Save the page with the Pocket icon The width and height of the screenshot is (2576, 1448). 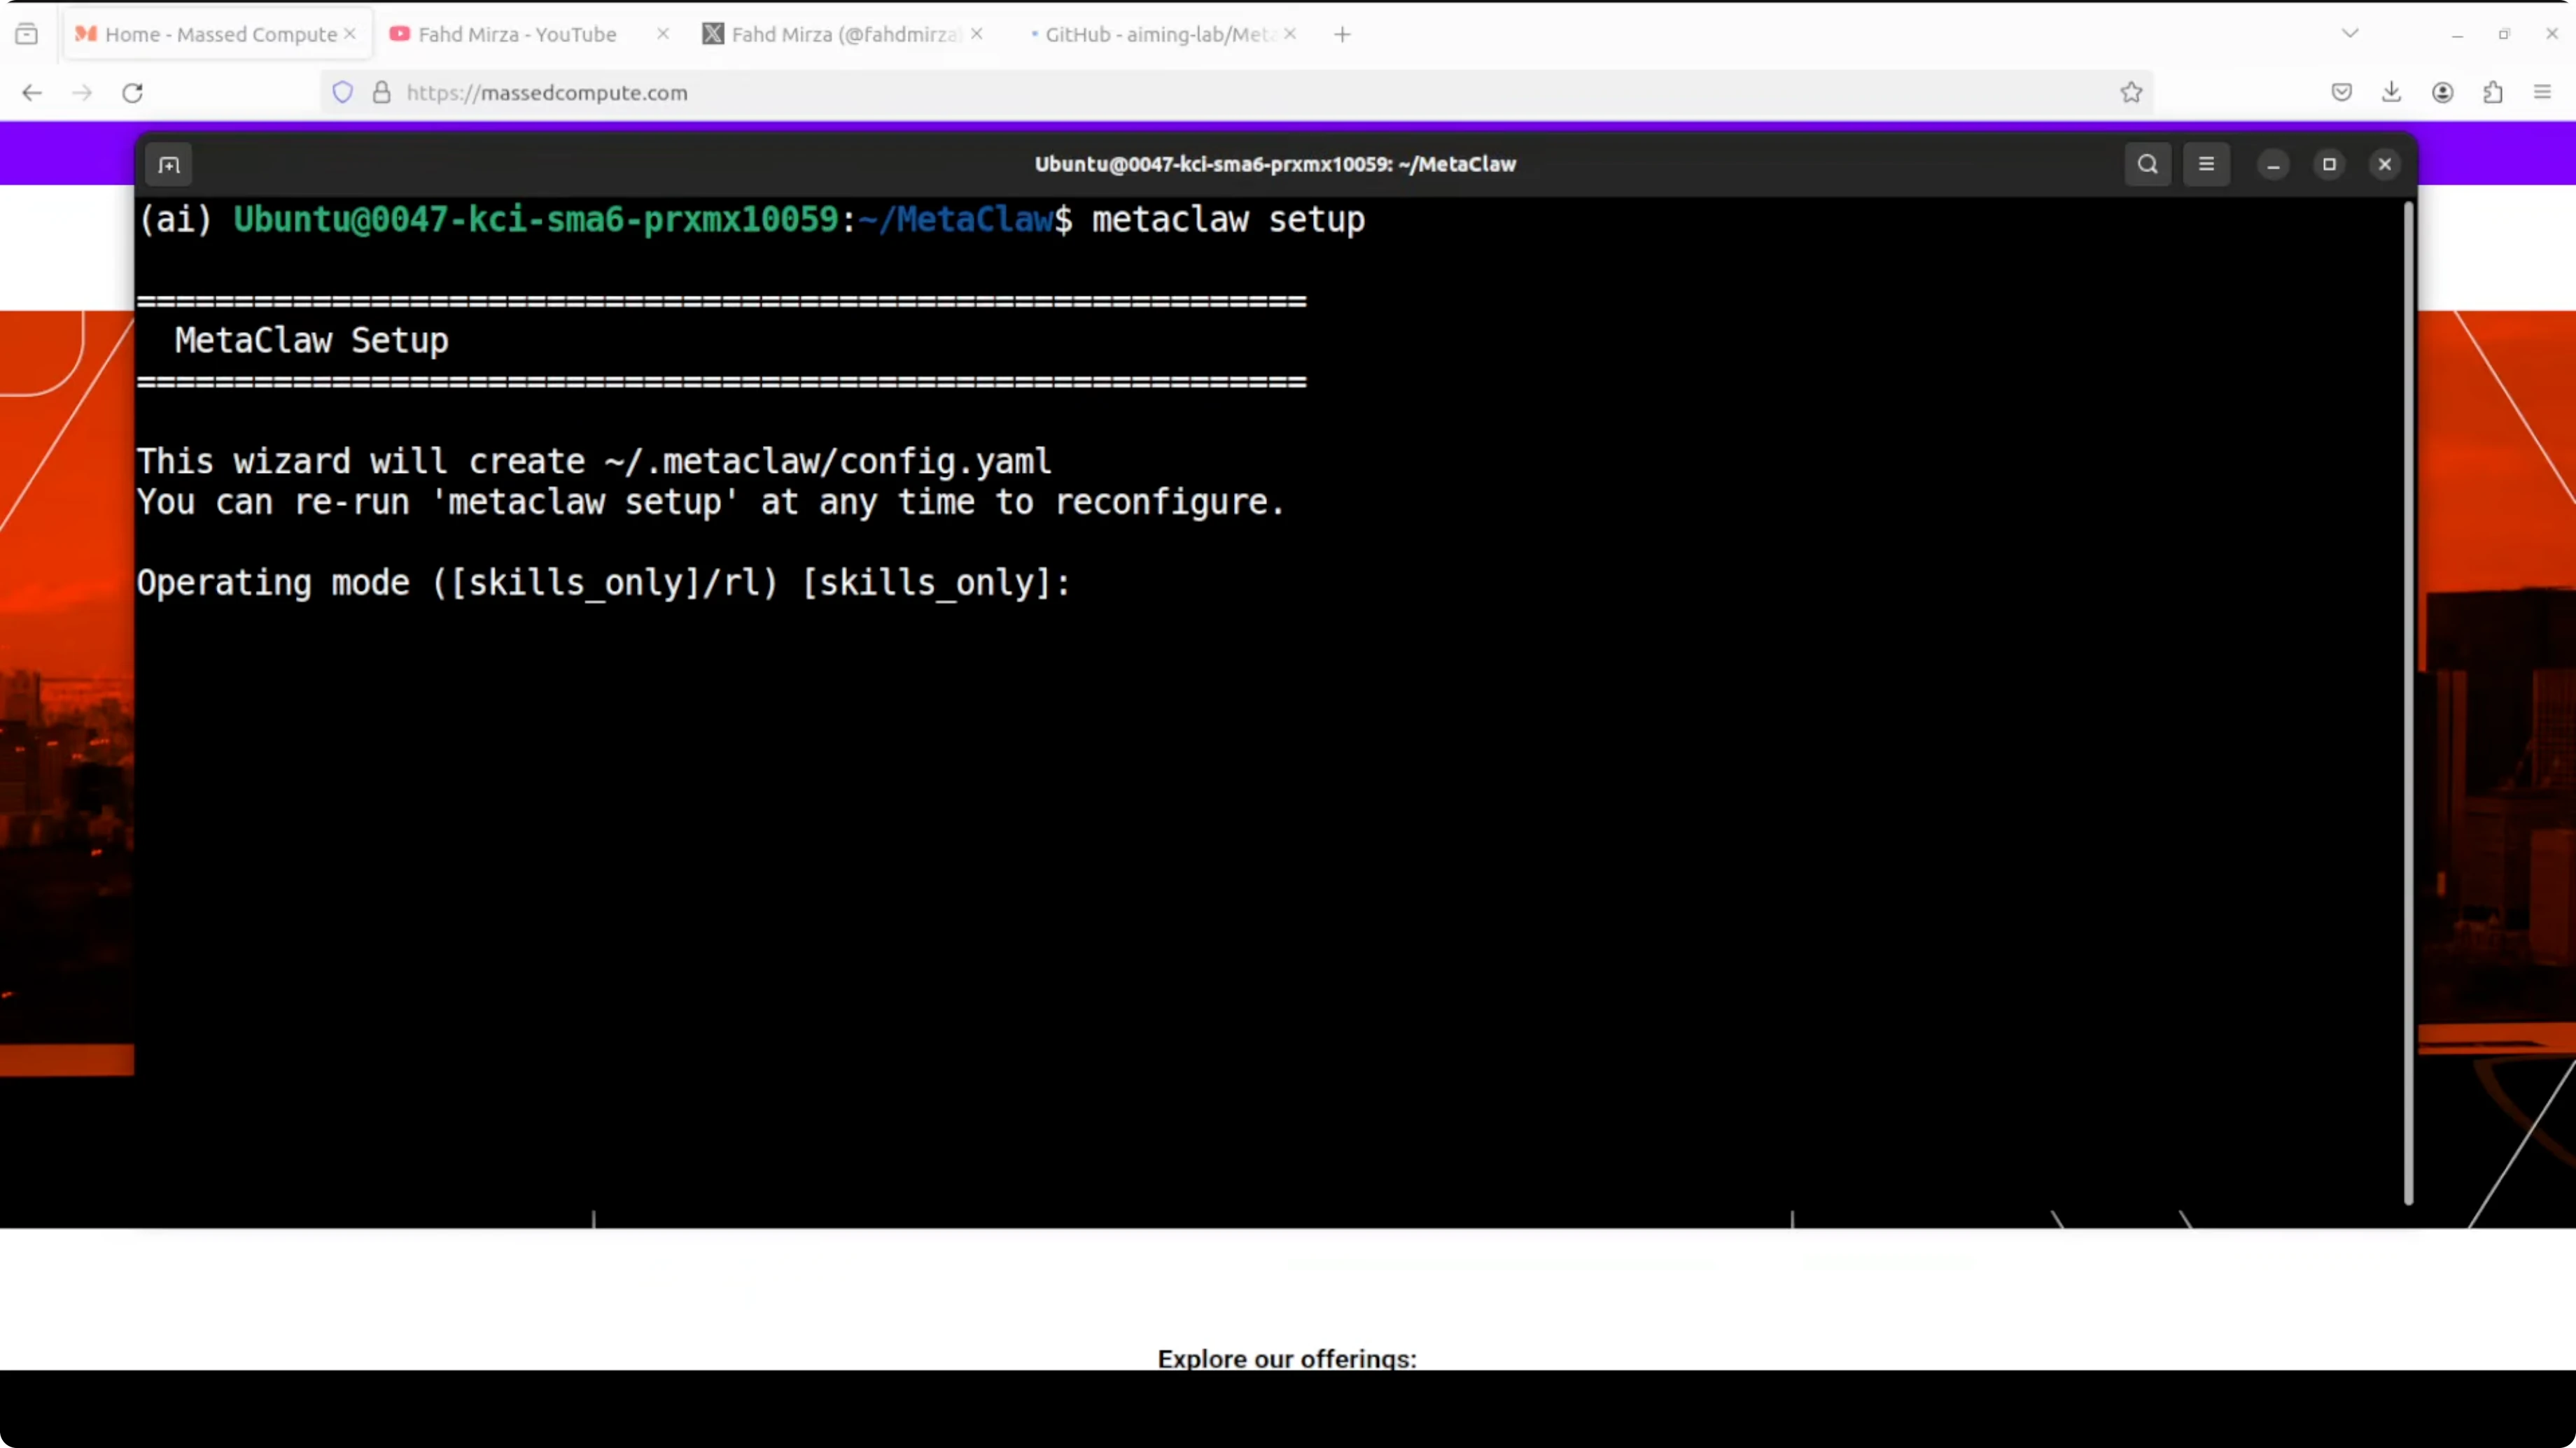point(2341,92)
